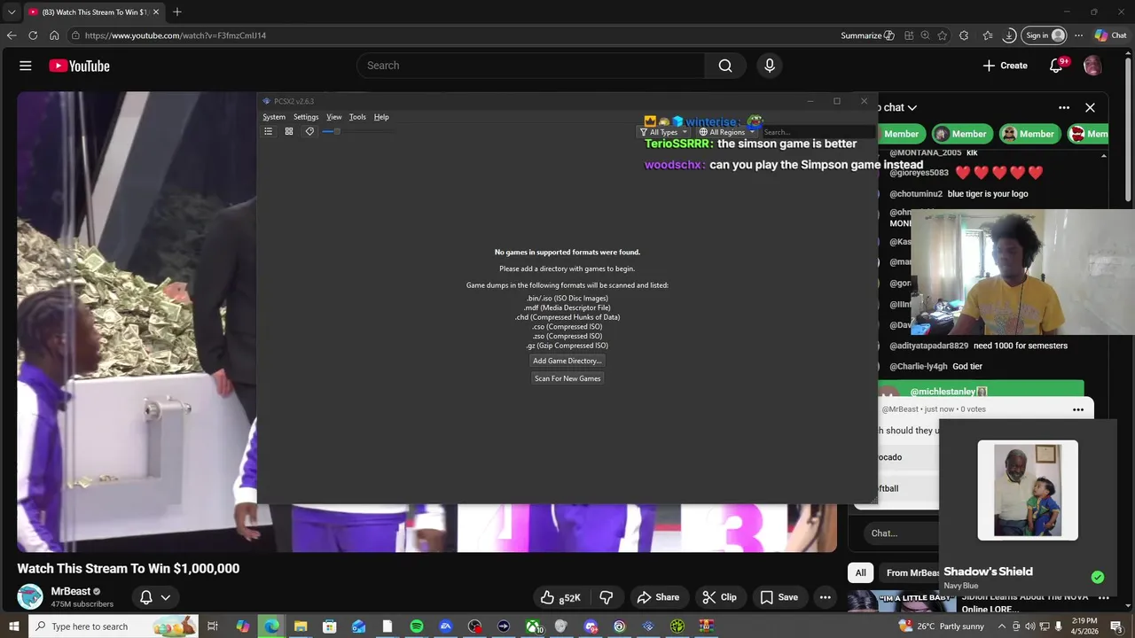Open live chat more options menu
The image size is (1135, 638).
pyautogui.click(x=1063, y=107)
